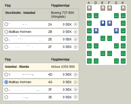Select the green seat in bottom row column A
This screenshot has width=131, height=104.
(89, 61)
